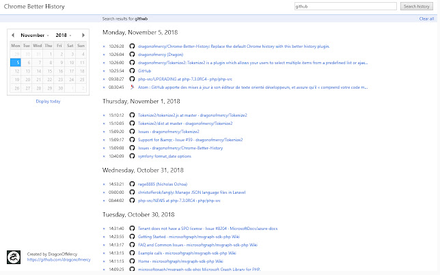Open Tokenize2/dist at master link
440x275 pixels.
pos(185,124)
